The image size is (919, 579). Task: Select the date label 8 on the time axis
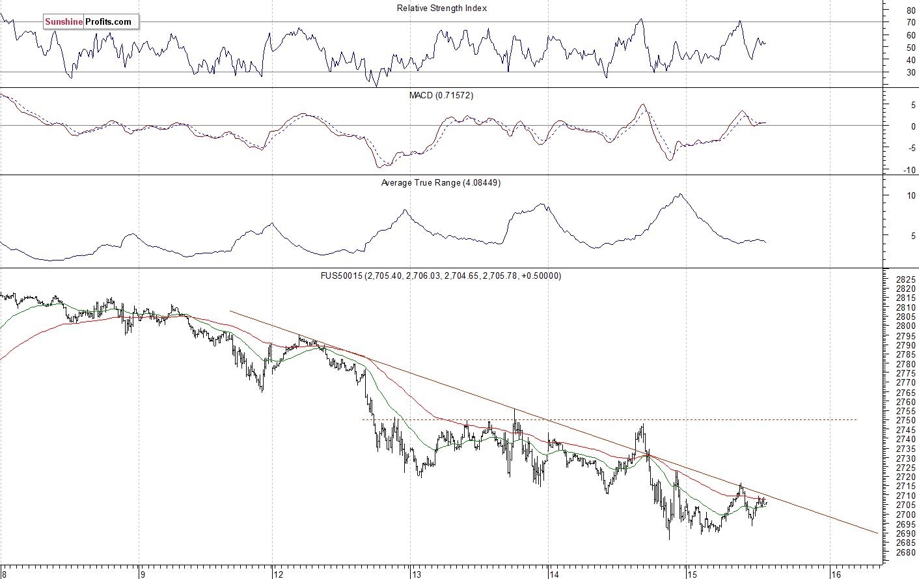3,574
